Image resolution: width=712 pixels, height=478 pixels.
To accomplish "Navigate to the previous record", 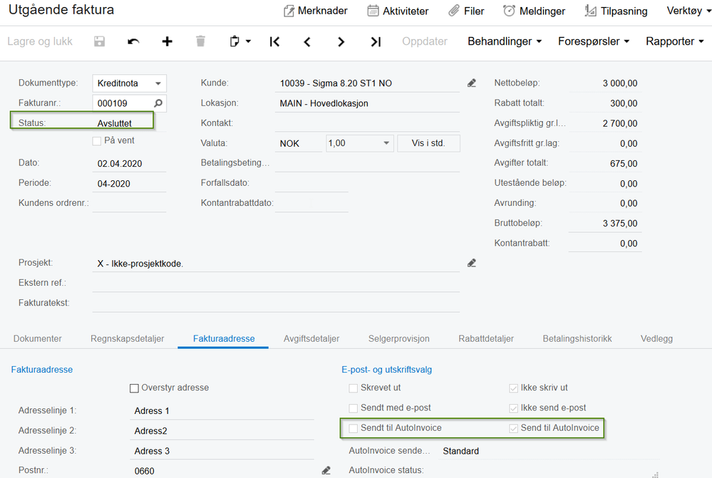I will (307, 41).
